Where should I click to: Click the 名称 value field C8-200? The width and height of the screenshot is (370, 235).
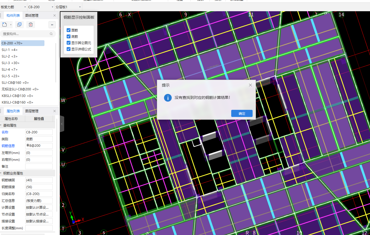click(x=39, y=132)
